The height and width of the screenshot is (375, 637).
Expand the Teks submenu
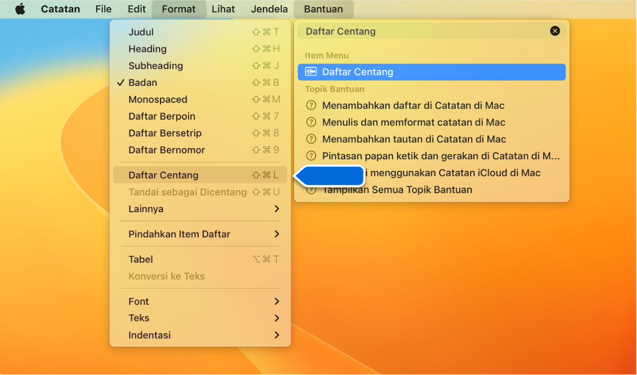tap(200, 318)
